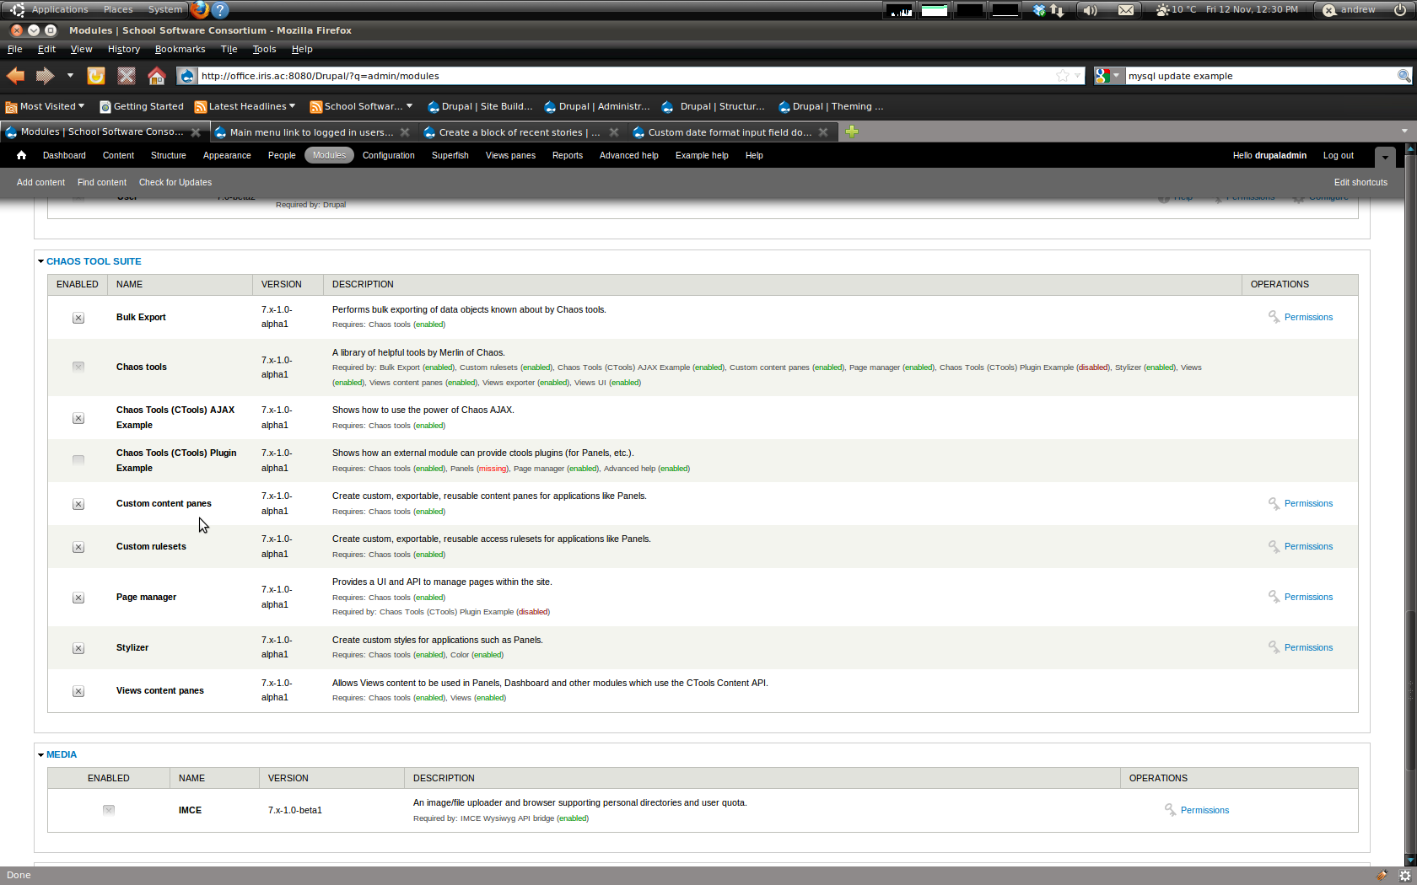This screenshot has height=885, width=1417.
Task: Open browser homepage with the Home icon
Action: click(156, 76)
